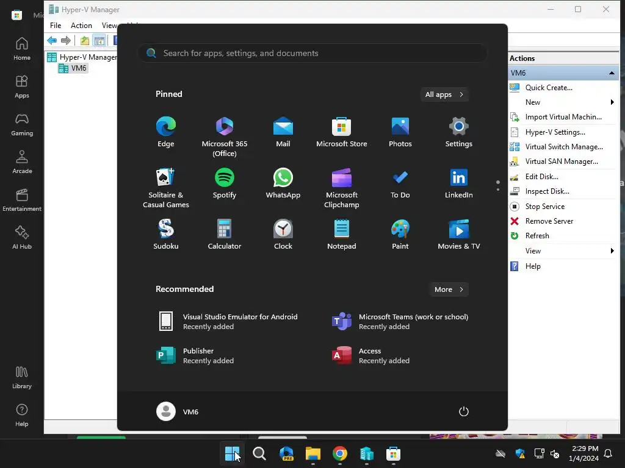Viewport: 625px width, 468px height.
Task: Open the Mail app
Action: coord(283,132)
